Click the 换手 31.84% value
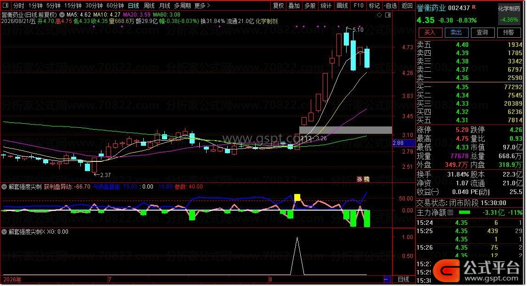This screenshot has width=527, height=286. [458, 175]
